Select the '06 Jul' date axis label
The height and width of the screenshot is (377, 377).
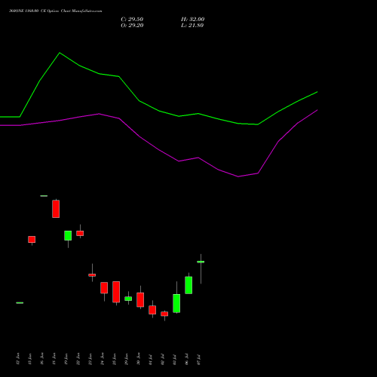click(x=186, y=360)
